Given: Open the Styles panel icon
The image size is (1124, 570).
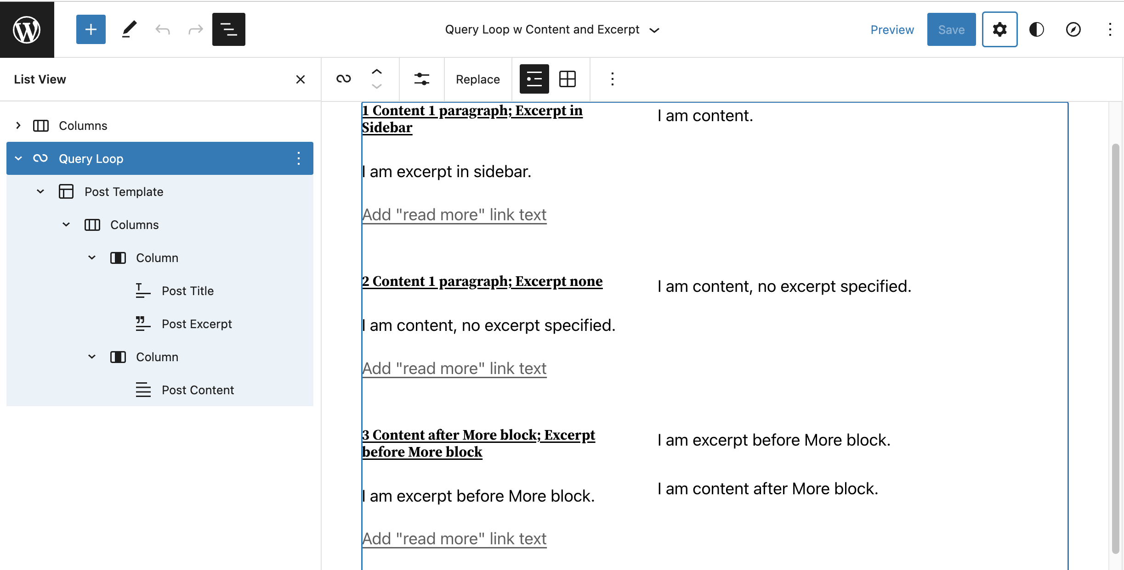Looking at the screenshot, I should click(1037, 29).
